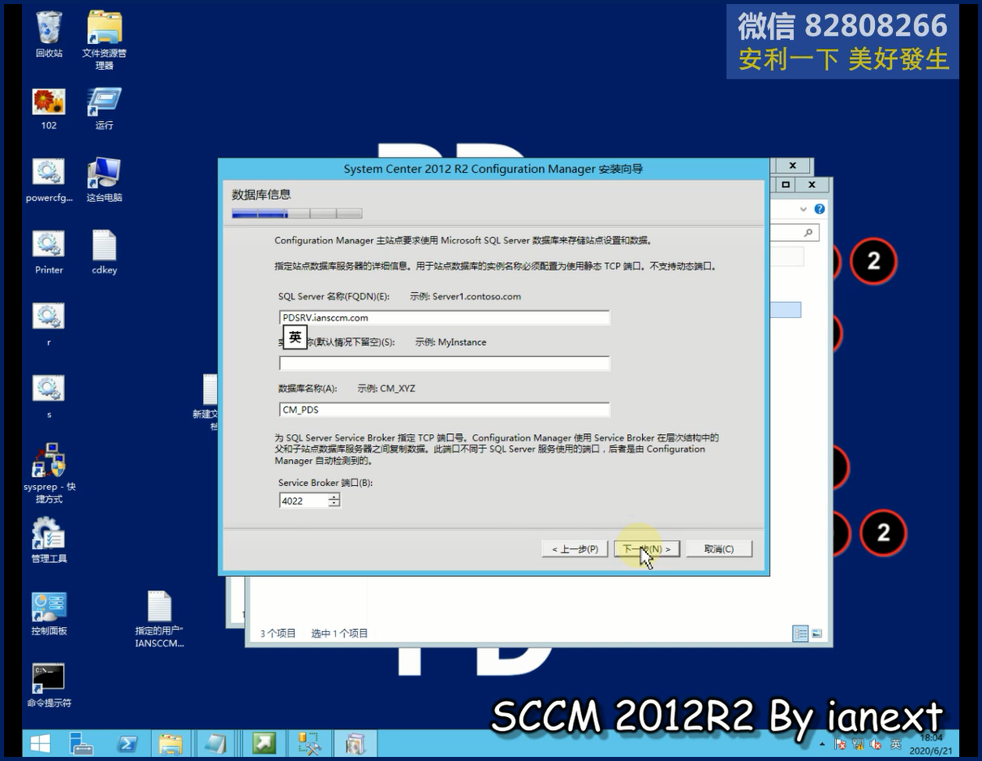982x761 pixels.
Task: Click the '3 个项目' status bar text
Action: point(278,634)
